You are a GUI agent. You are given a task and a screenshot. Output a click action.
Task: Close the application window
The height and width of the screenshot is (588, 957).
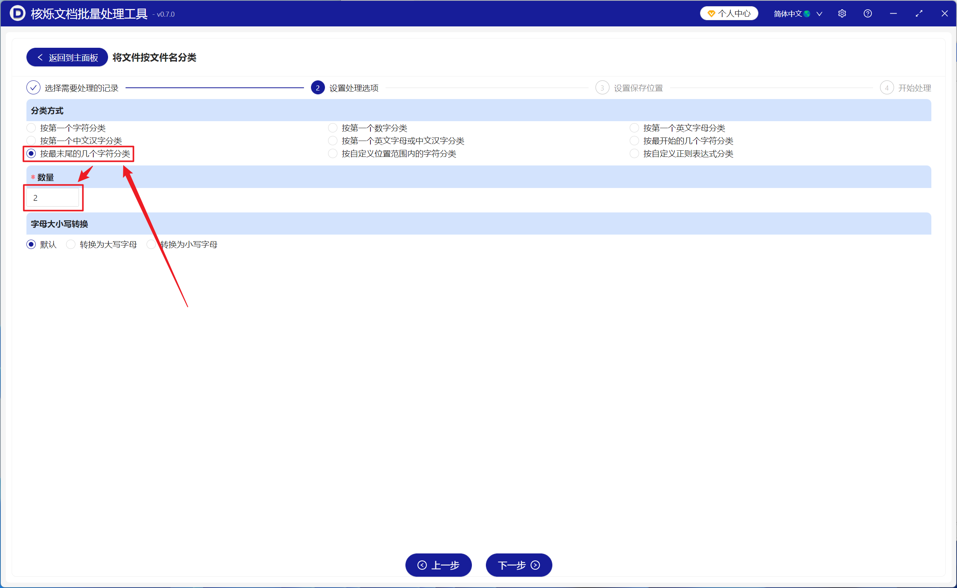click(x=945, y=14)
